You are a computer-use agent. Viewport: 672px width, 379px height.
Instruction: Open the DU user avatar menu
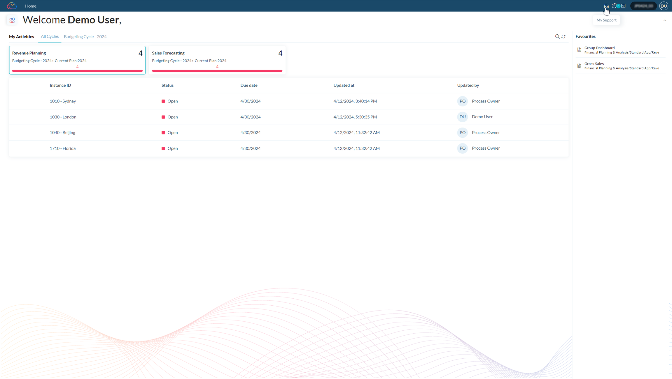(664, 6)
